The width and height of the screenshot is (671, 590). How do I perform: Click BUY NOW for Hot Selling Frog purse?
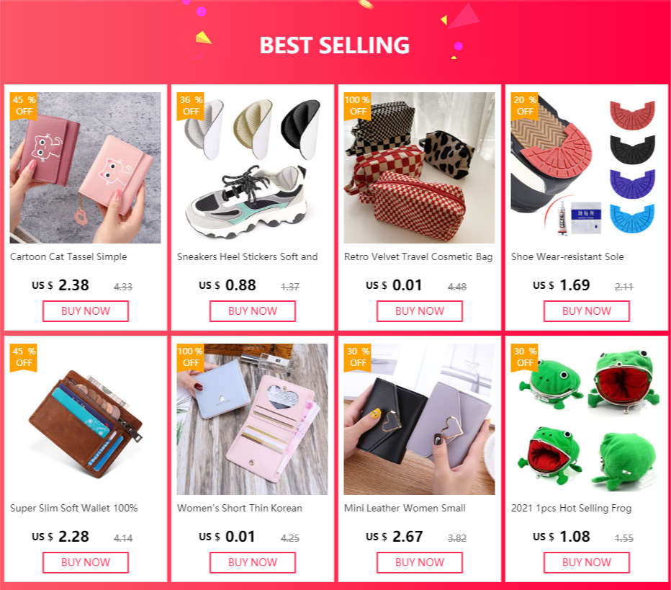click(x=587, y=562)
